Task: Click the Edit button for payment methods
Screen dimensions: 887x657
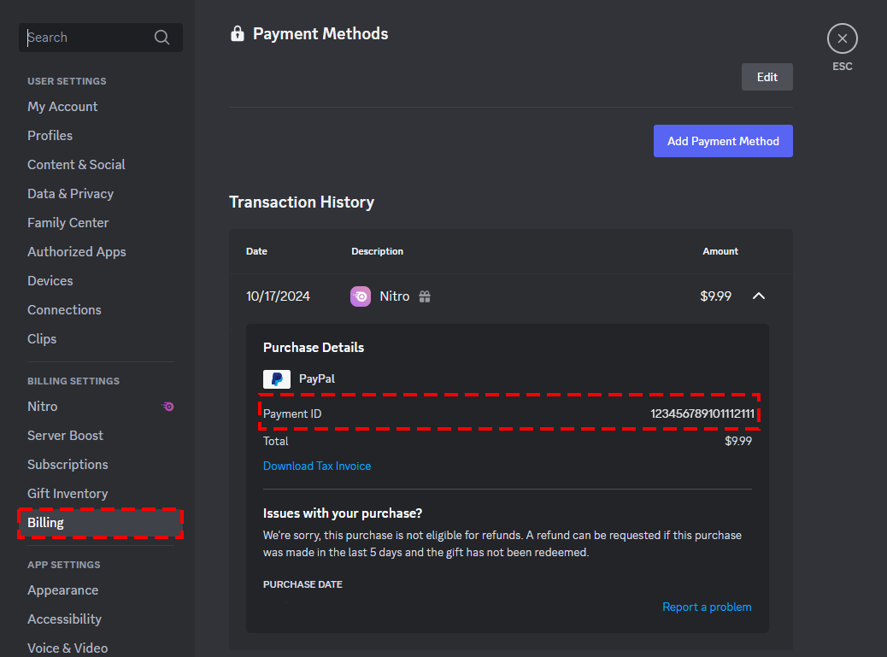Action: [767, 76]
